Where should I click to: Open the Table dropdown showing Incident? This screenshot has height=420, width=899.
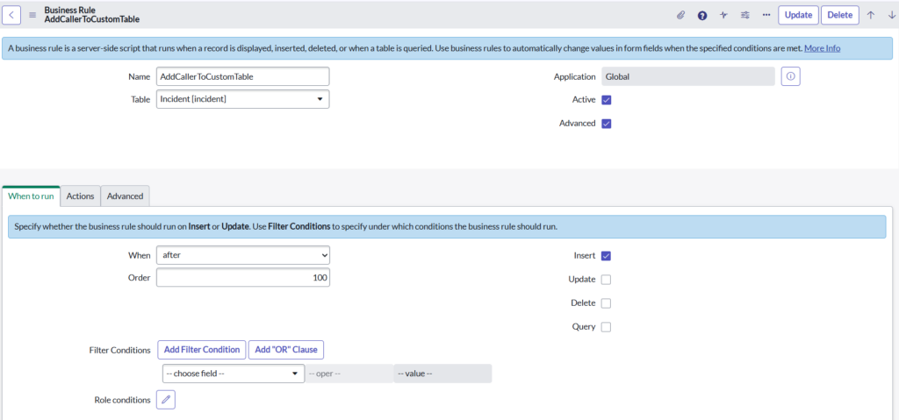click(242, 99)
